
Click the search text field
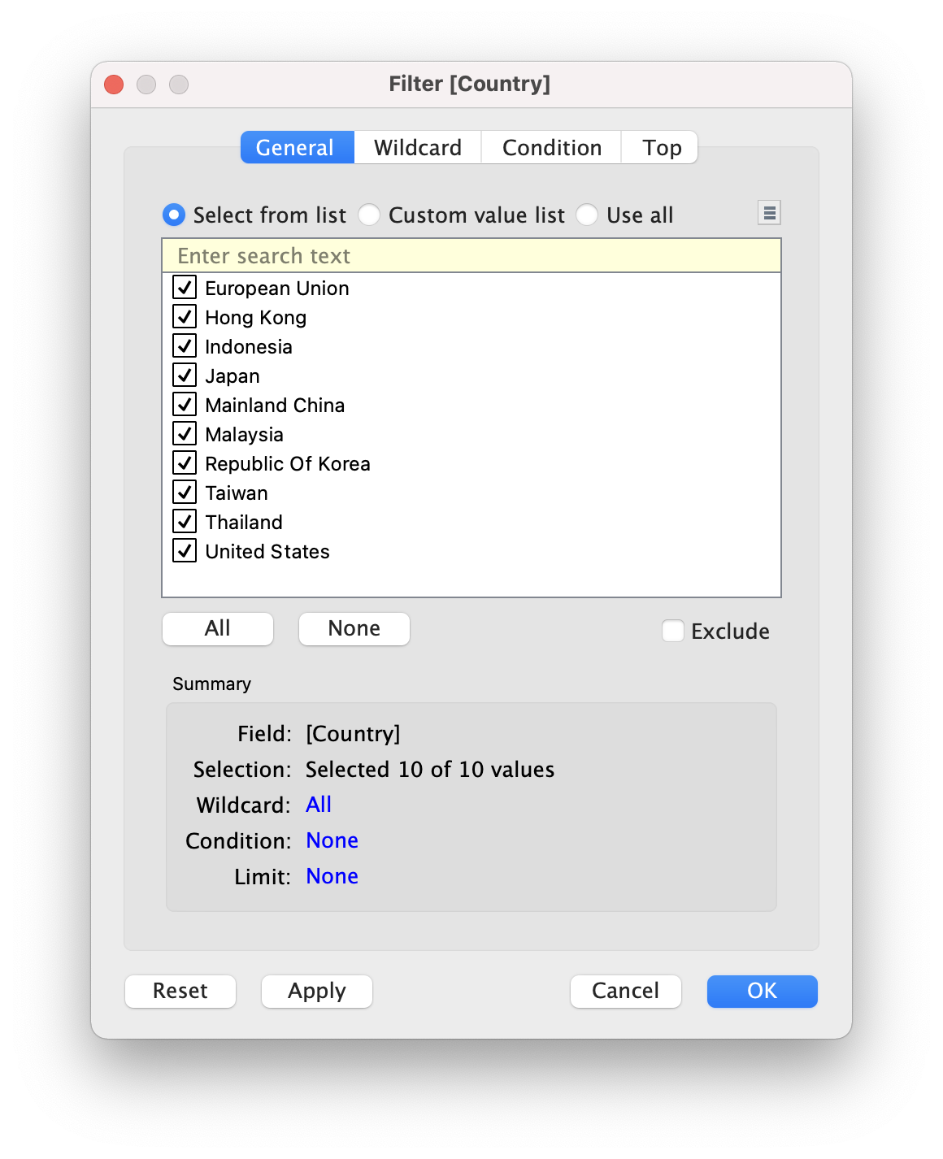pos(471,256)
